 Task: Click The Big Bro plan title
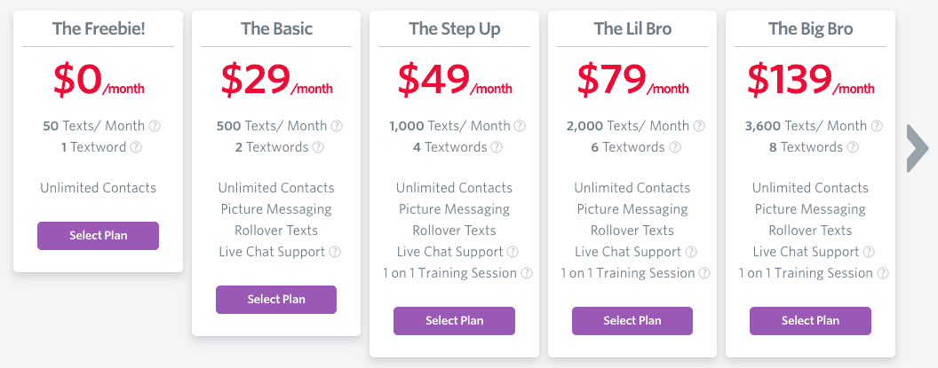click(x=810, y=28)
